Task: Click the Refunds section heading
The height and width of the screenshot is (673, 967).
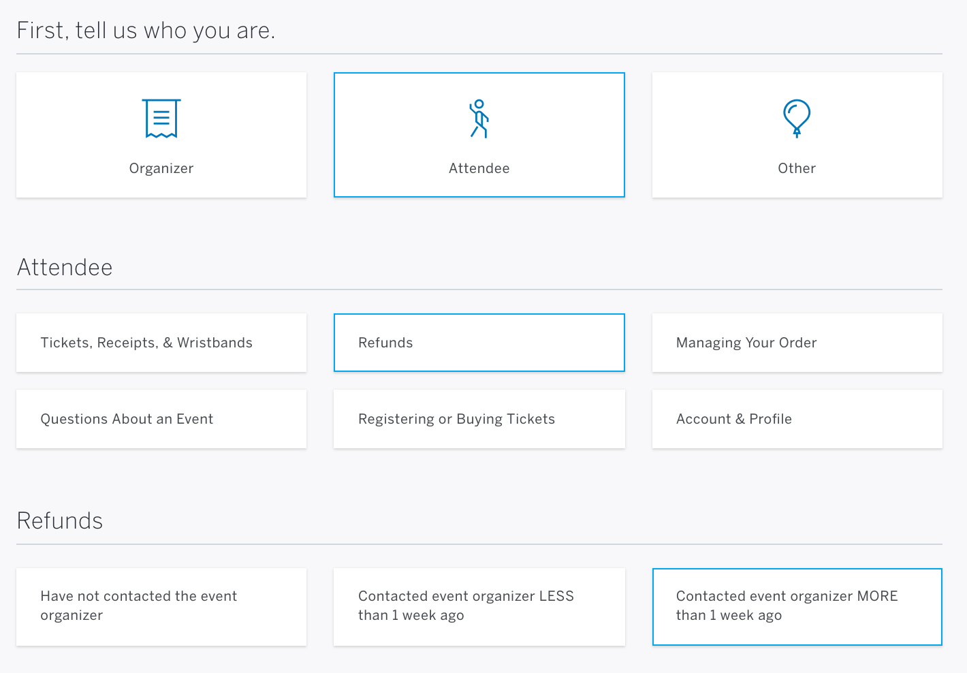Action: click(x=60, y=520)
